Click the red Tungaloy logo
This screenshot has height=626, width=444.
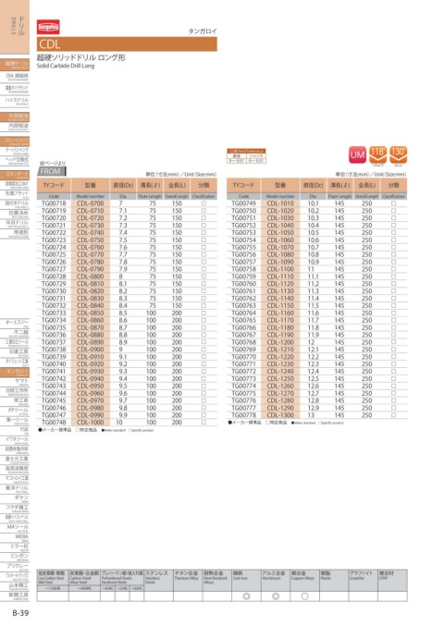click(x=48, y=27)
